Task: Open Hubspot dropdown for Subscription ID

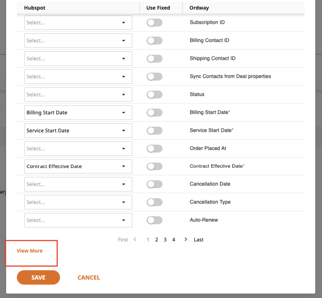Action: tap(78, 23)
